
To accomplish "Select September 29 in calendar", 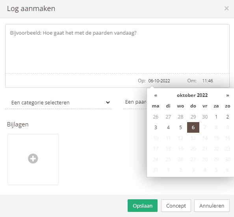I will [x=193, y=117].
